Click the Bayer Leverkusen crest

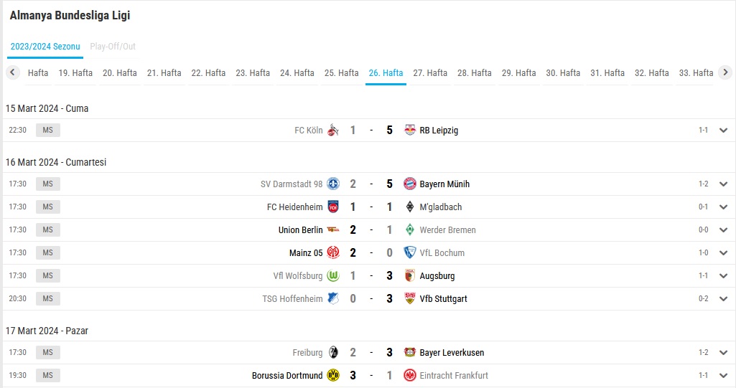(x=410, y=352)
